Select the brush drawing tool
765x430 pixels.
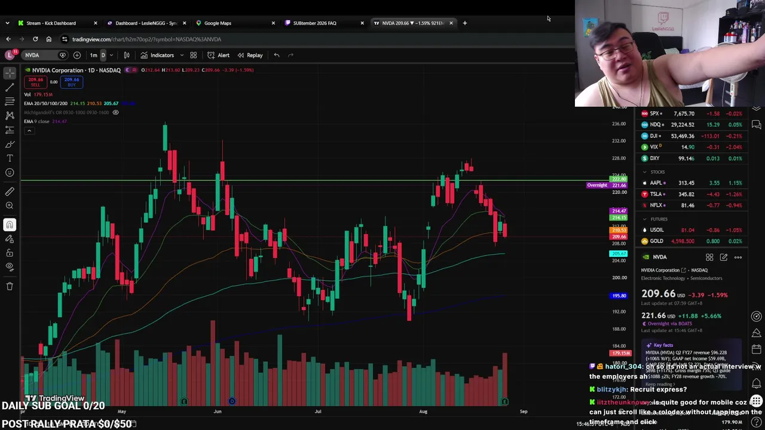10,144
